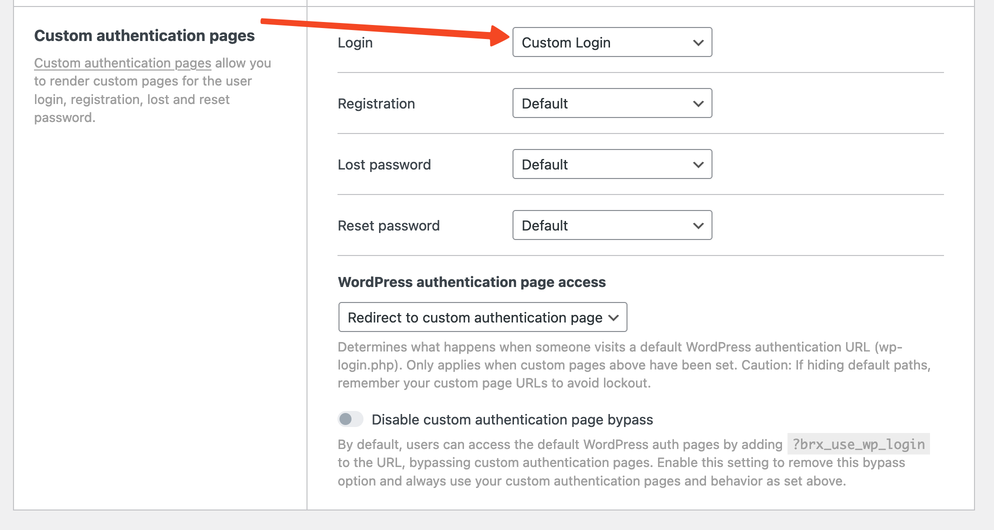Expand the Redirect to custom authentication page dropdown
Viewport: 994px width, 530px height.
click(482, 317)
